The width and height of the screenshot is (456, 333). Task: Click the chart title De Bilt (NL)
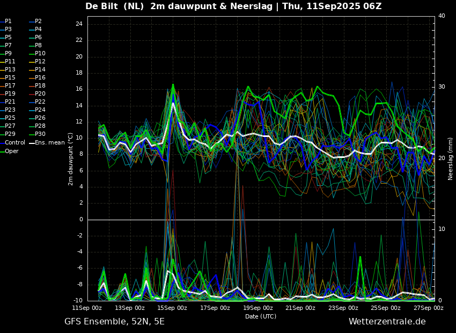click(x=115, y=6)
